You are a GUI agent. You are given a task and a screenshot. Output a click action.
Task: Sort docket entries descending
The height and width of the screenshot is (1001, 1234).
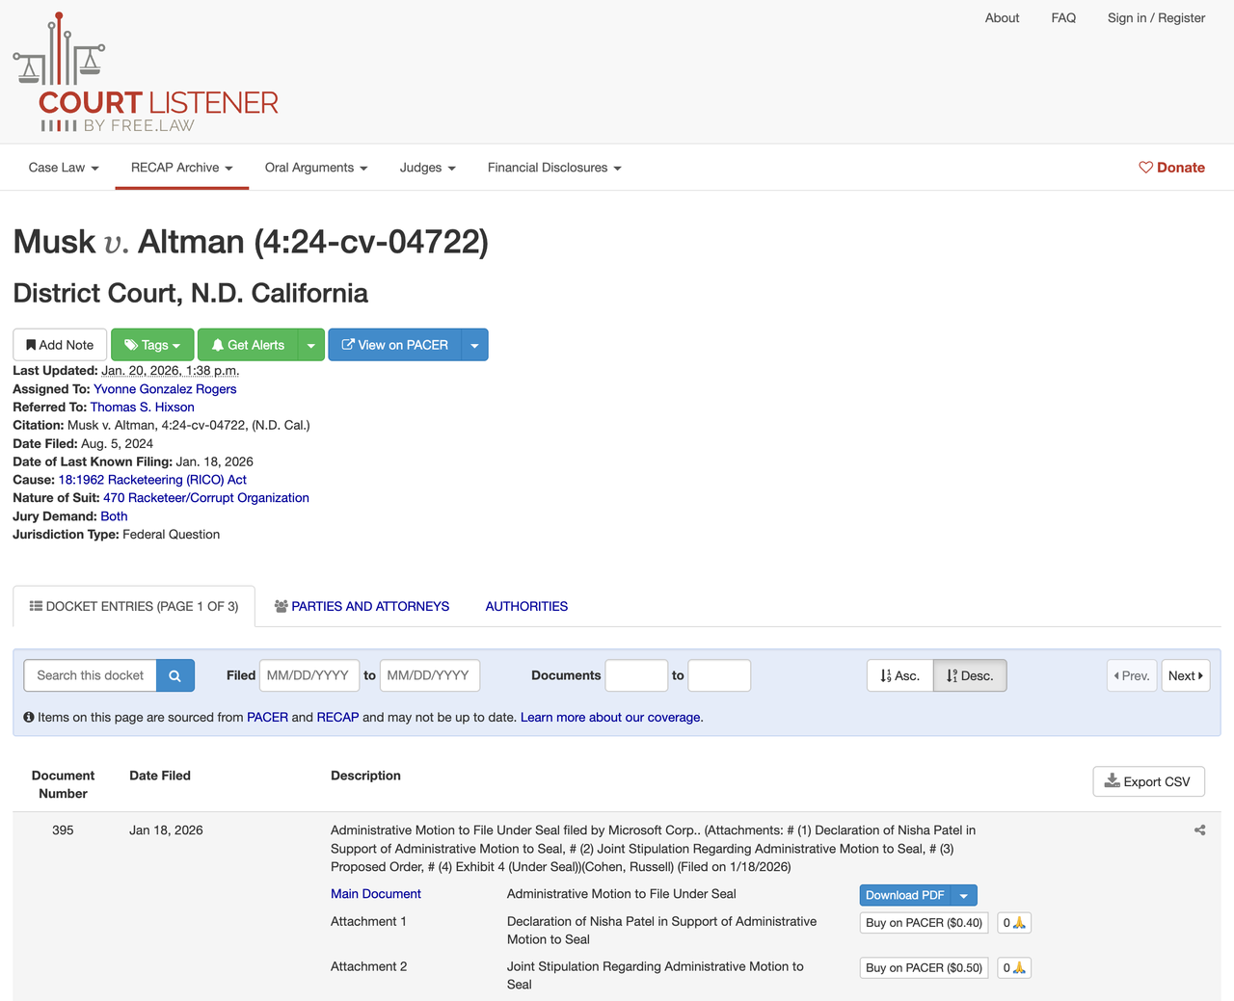(x=970, y=675)
